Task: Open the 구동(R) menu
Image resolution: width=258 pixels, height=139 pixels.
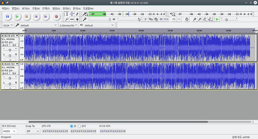Action: click(x=36, y=8)
